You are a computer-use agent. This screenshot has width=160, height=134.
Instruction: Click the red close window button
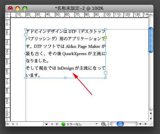10,9
